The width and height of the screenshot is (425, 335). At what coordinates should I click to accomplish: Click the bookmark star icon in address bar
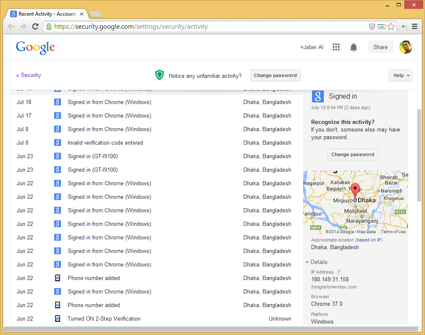pos(391,27)
